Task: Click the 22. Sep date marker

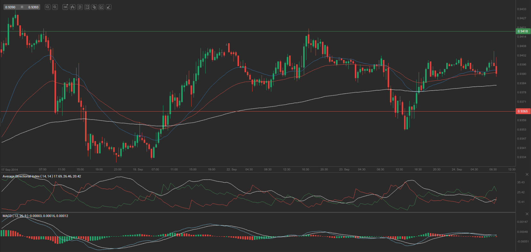Action: (231, 169)
